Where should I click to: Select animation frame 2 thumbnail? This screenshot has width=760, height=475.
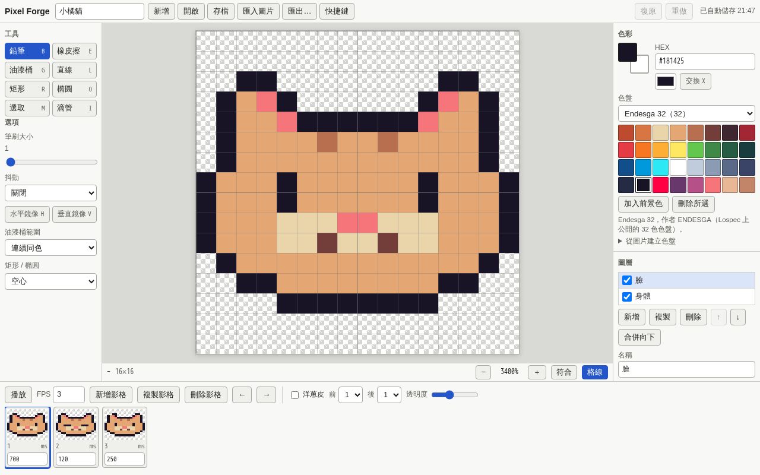click(x=76, y=438)
